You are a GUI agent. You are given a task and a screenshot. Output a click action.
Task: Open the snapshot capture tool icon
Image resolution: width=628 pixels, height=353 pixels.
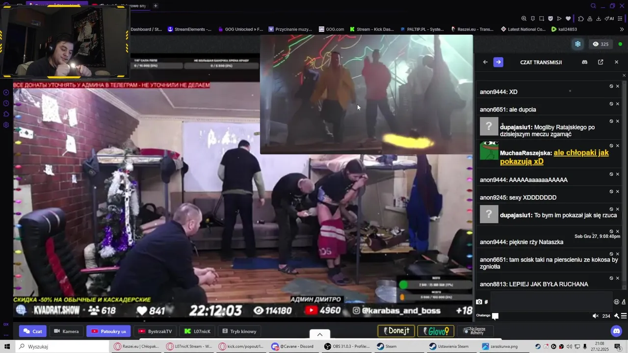point(542,19)
